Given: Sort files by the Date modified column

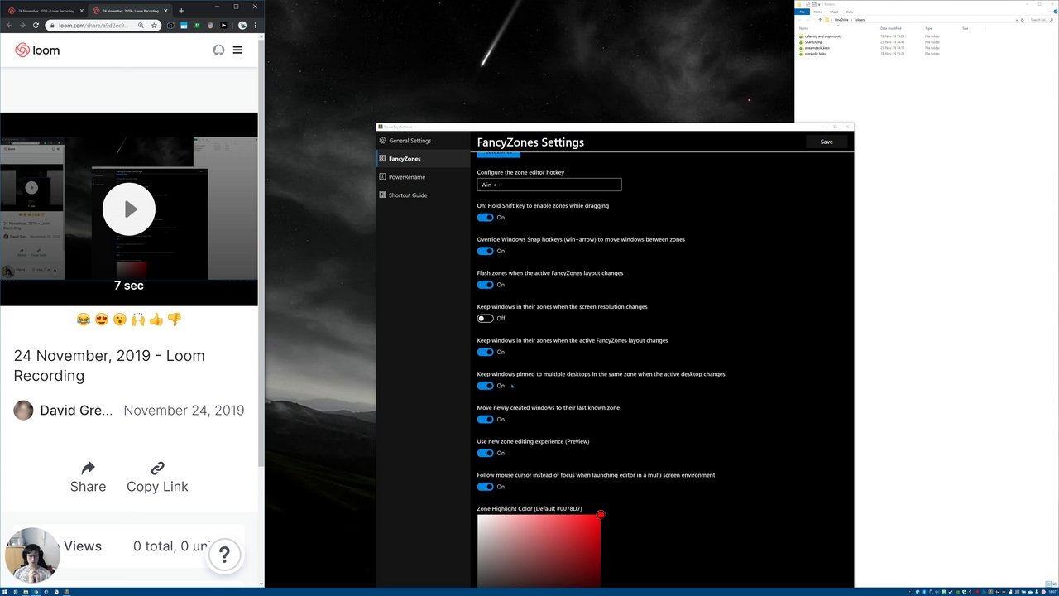Looking at the screenshot, I should tap(889, 28).
